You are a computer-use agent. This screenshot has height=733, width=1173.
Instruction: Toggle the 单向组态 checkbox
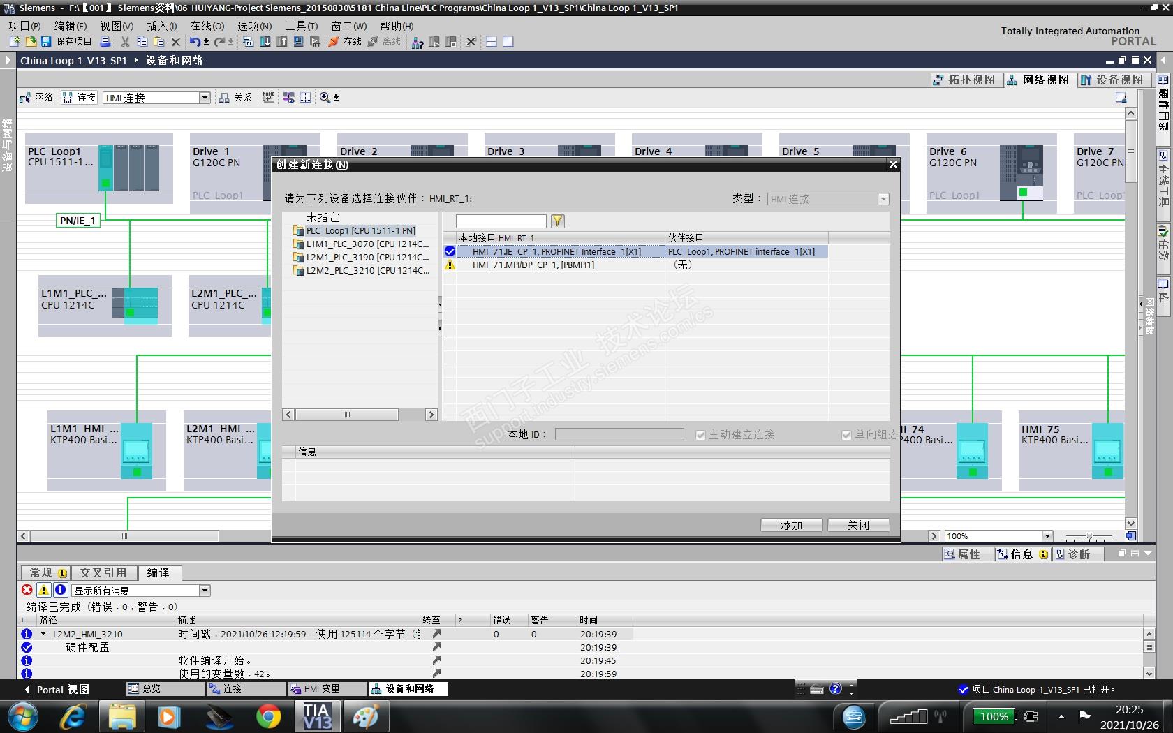[846, 435]
